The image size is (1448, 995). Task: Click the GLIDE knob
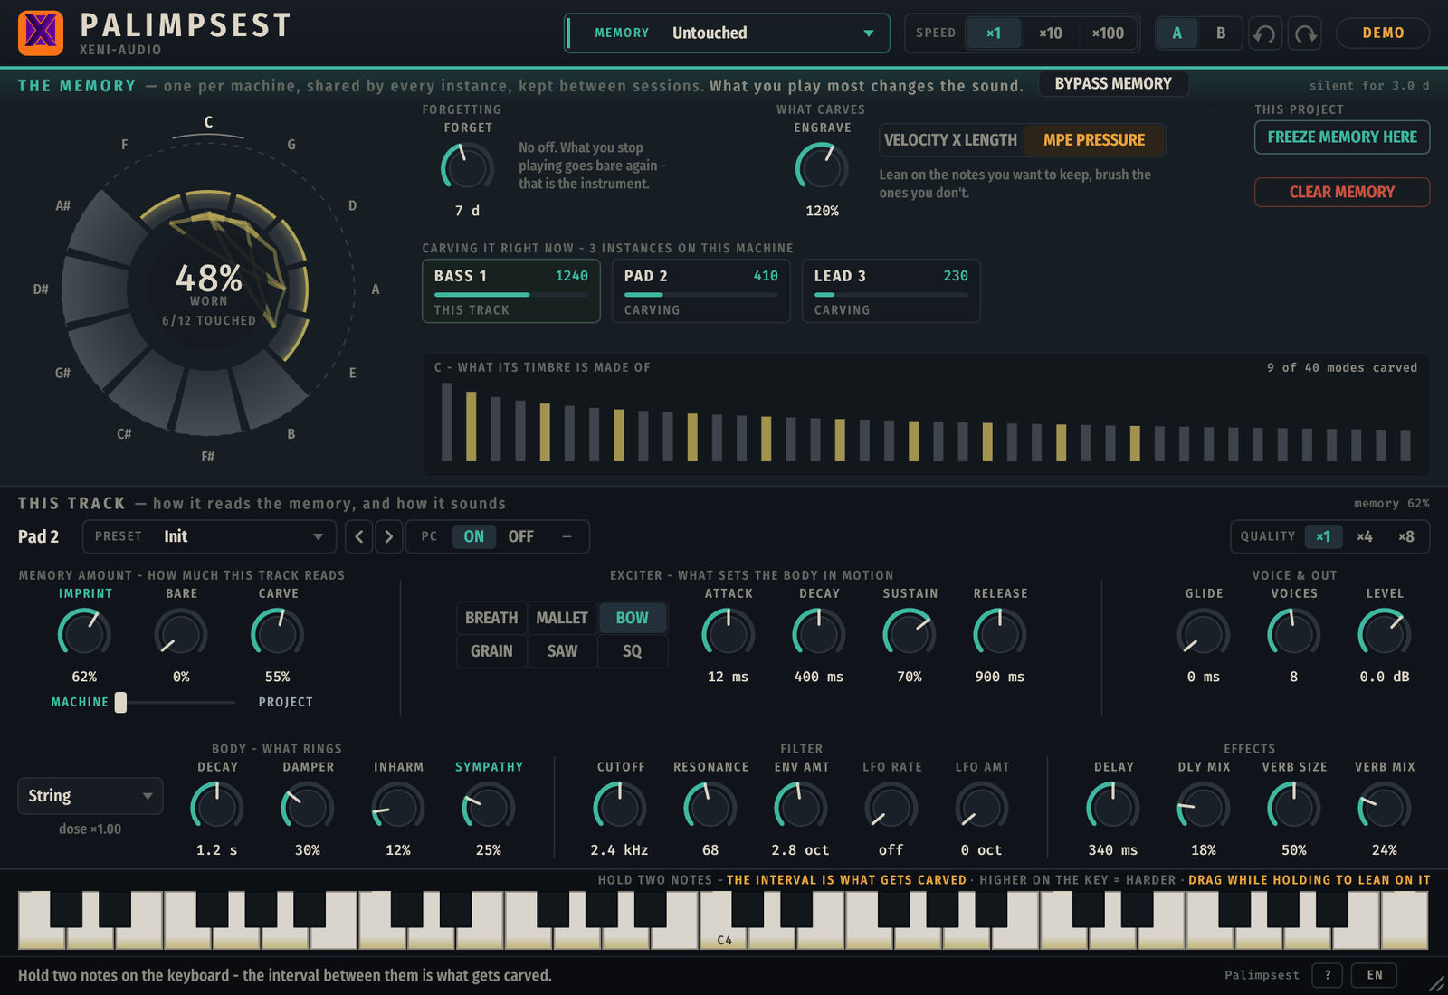(1204, 632)
